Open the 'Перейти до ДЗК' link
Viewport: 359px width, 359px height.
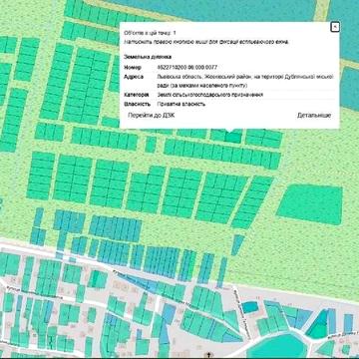[x=152, y=115]
